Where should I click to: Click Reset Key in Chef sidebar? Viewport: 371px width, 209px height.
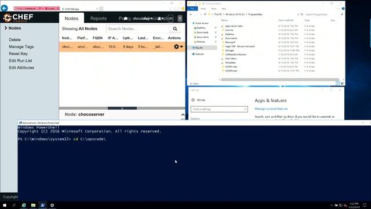[x=18, y=53]
